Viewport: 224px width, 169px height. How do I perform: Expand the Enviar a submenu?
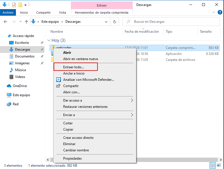coord(132,115)
